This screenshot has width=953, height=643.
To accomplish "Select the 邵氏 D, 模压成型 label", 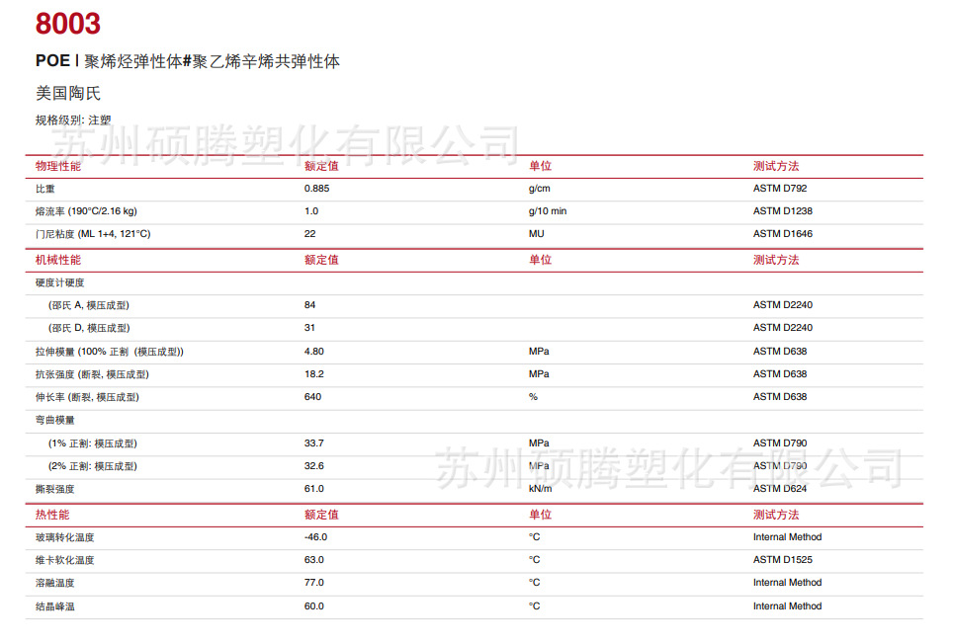I will (x=89, y=328).
